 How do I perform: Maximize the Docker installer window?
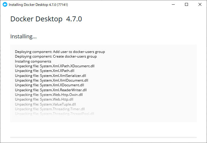(186, 4)
